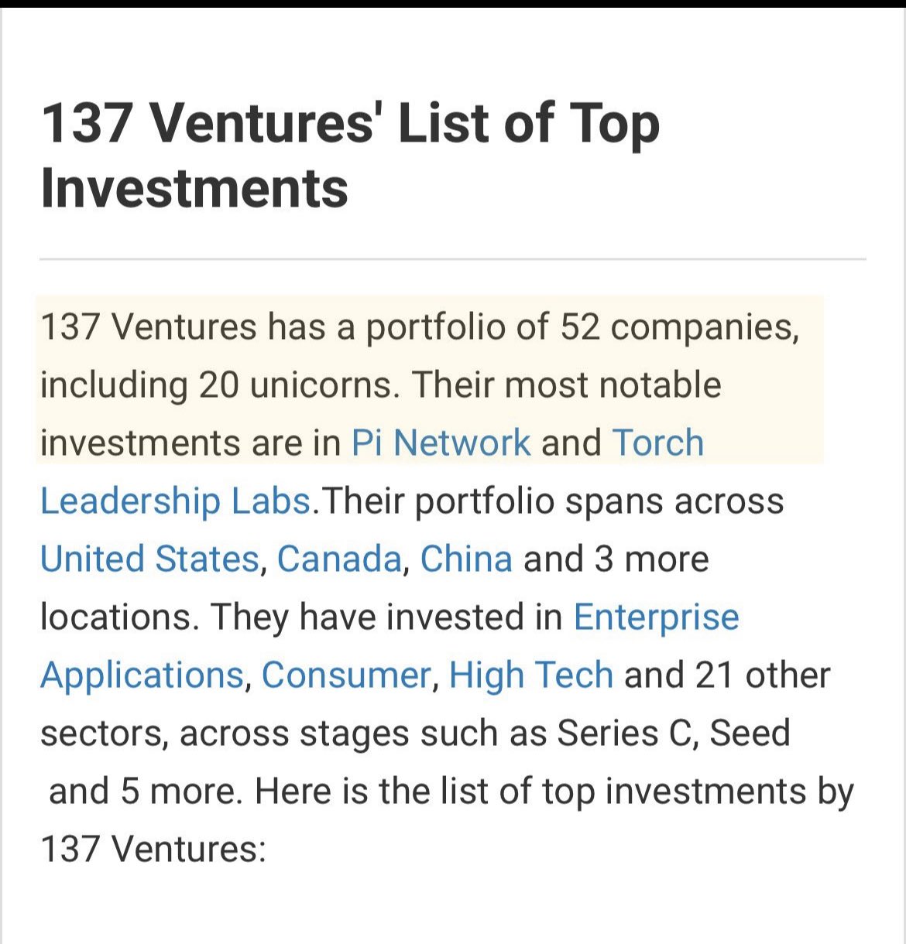This screenshot has width=906, height=944.
Task: Visit the Consumer sector link
Action: click(345, 676)
